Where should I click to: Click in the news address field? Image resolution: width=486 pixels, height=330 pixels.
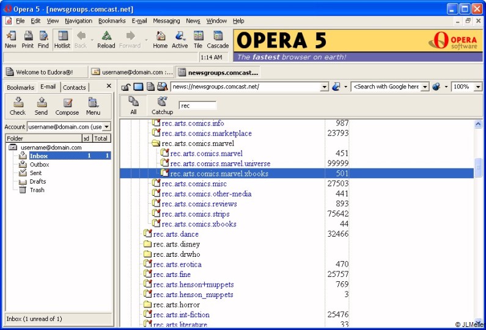coord(246,87)
